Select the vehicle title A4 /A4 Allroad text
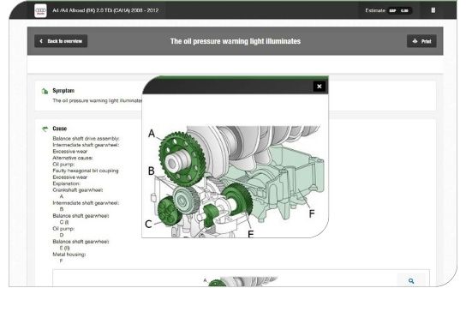This screenshot has height=312, width=466. point(105,10)
